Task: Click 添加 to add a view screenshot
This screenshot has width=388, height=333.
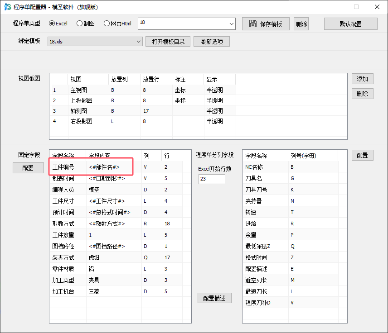Action: click(x=363, y=79)
